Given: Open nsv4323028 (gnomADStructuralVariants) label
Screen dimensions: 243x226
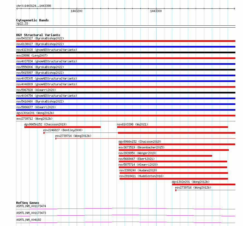Looking at the screenshot, I should tap(47, 50).
